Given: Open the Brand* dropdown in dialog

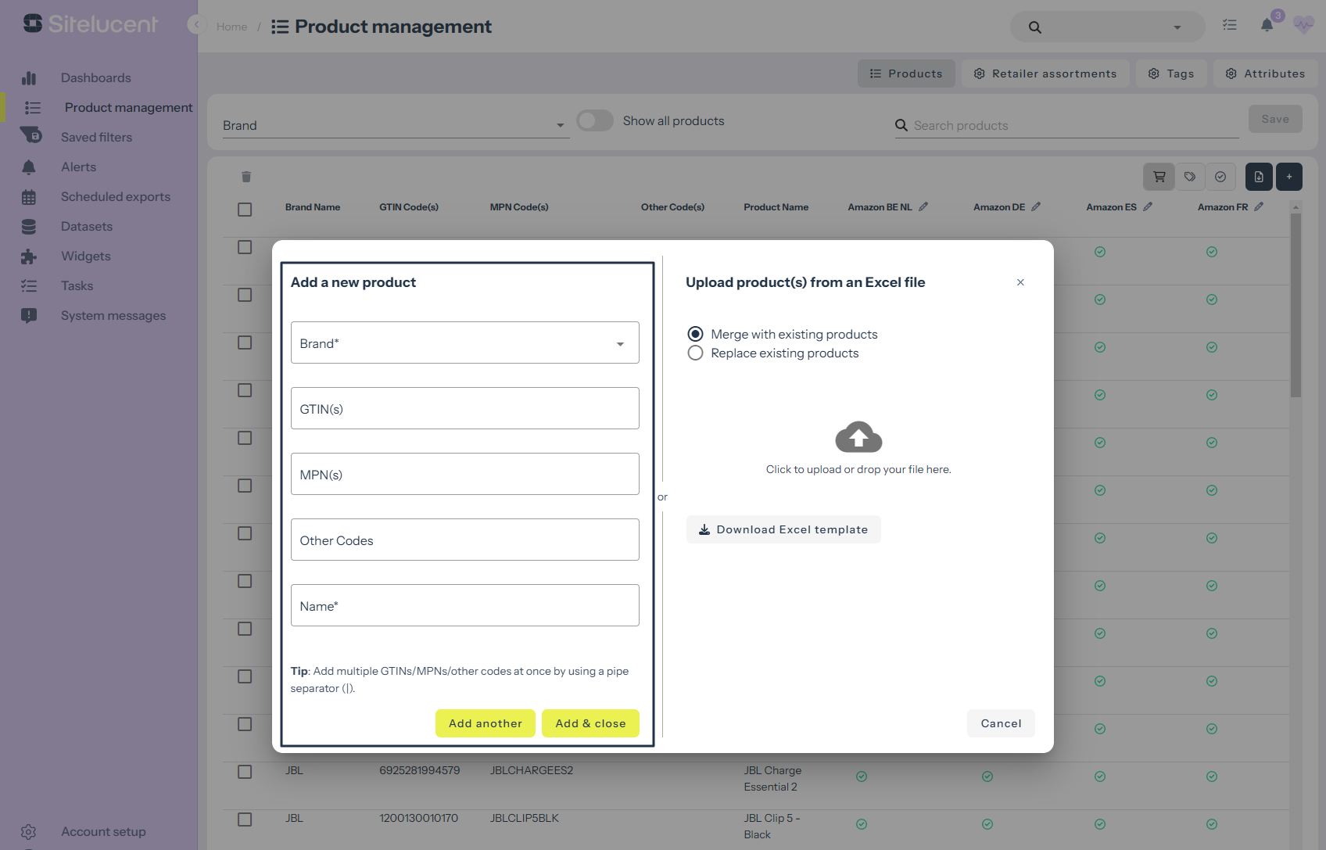Looking at the screenshot, I should pyautogui.click(x=464, y=343).
